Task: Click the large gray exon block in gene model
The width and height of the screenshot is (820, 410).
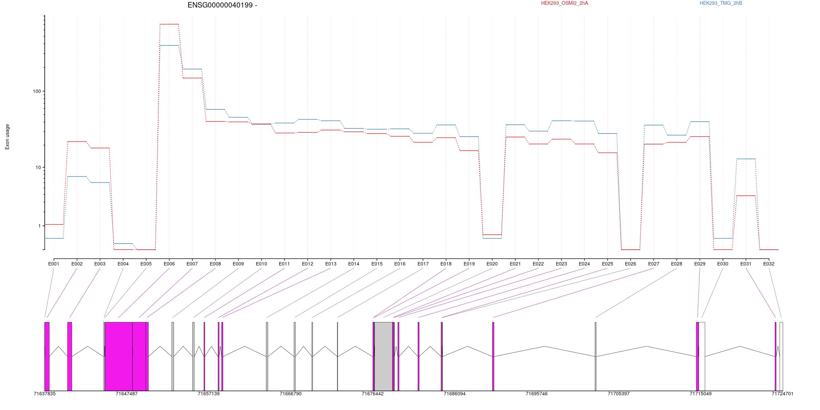Action: 383,356
